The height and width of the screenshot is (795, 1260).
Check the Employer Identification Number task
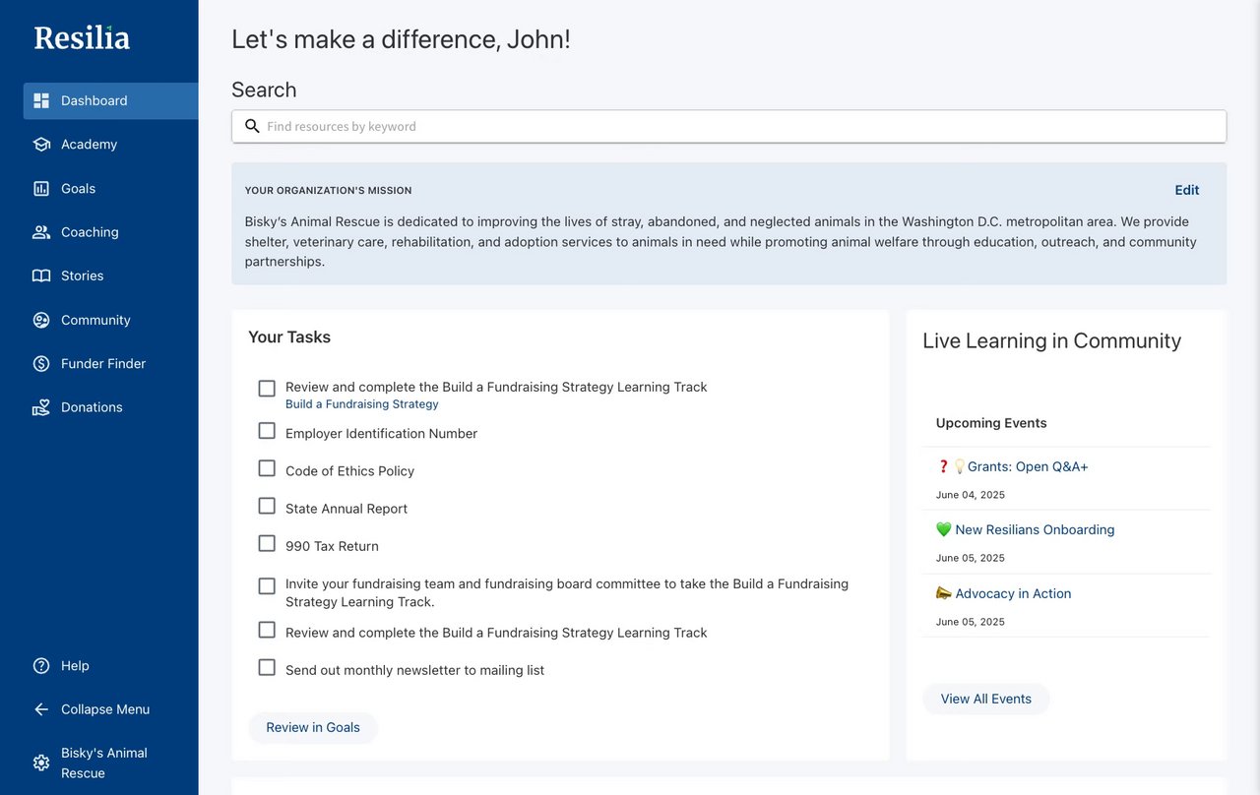(267, 431)
